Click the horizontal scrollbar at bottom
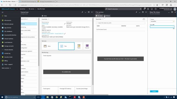The height and width of the screenshot is (99, 177). [x=67, y=95]
